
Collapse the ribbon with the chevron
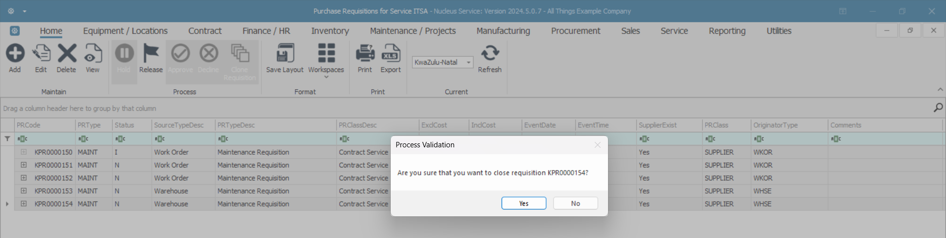940,90
